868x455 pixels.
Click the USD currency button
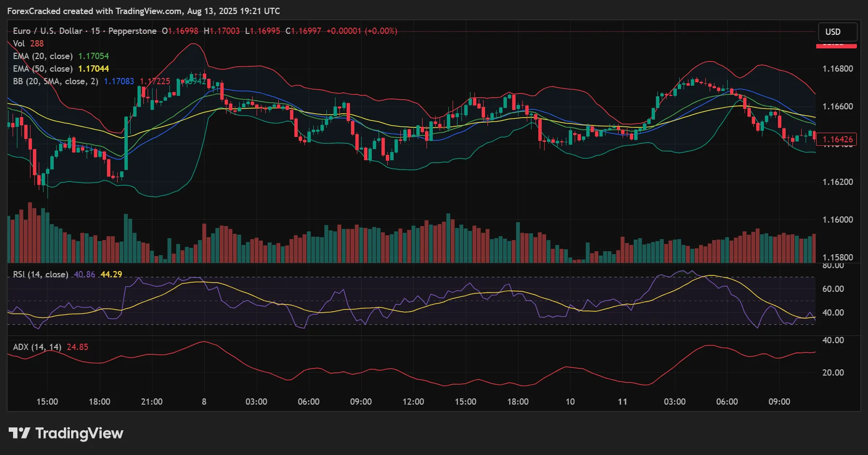tap(837, 32)
